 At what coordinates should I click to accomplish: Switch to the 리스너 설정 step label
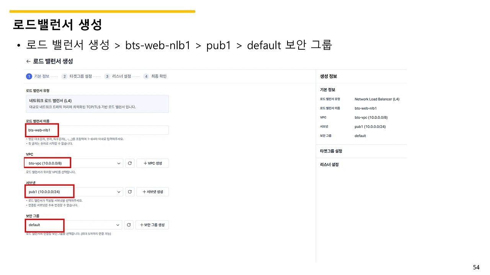122,76
